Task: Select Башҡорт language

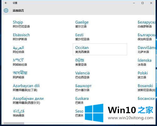Action: [84, 88]
